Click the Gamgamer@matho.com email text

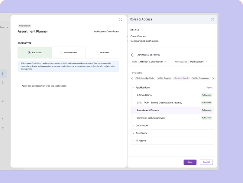[144, 41]
